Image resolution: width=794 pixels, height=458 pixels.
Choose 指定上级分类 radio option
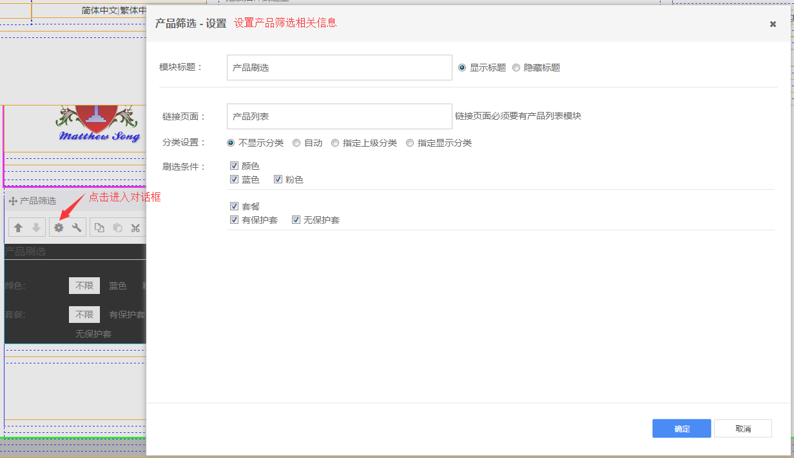(x=335, y=143)
